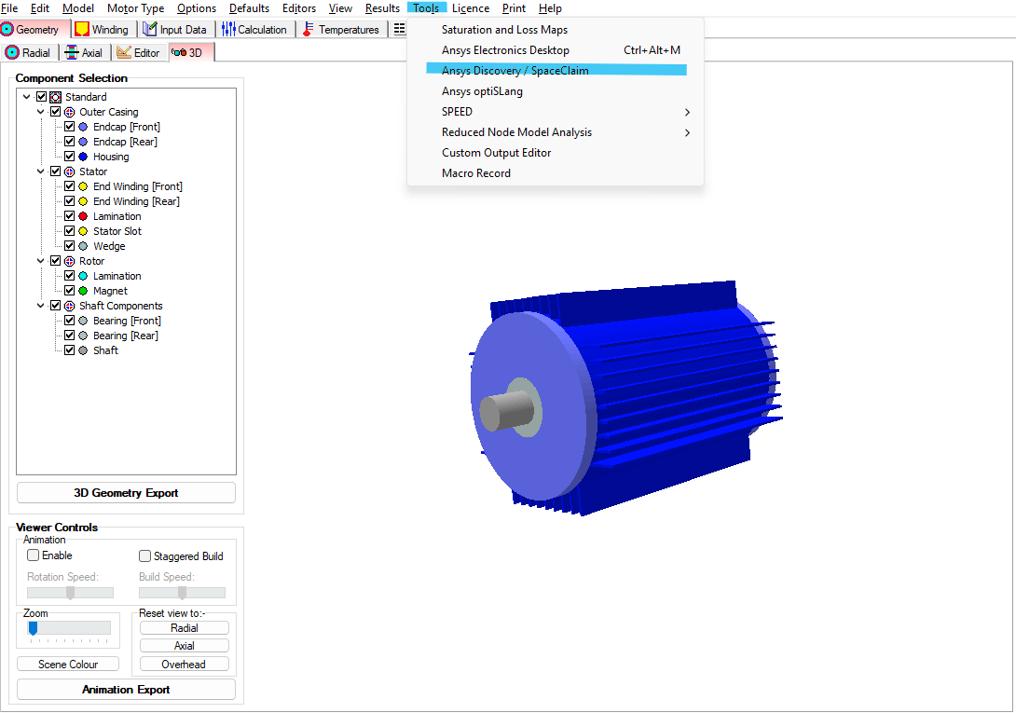
Task: Collapse the Stator tree branch
Action: 40,171
